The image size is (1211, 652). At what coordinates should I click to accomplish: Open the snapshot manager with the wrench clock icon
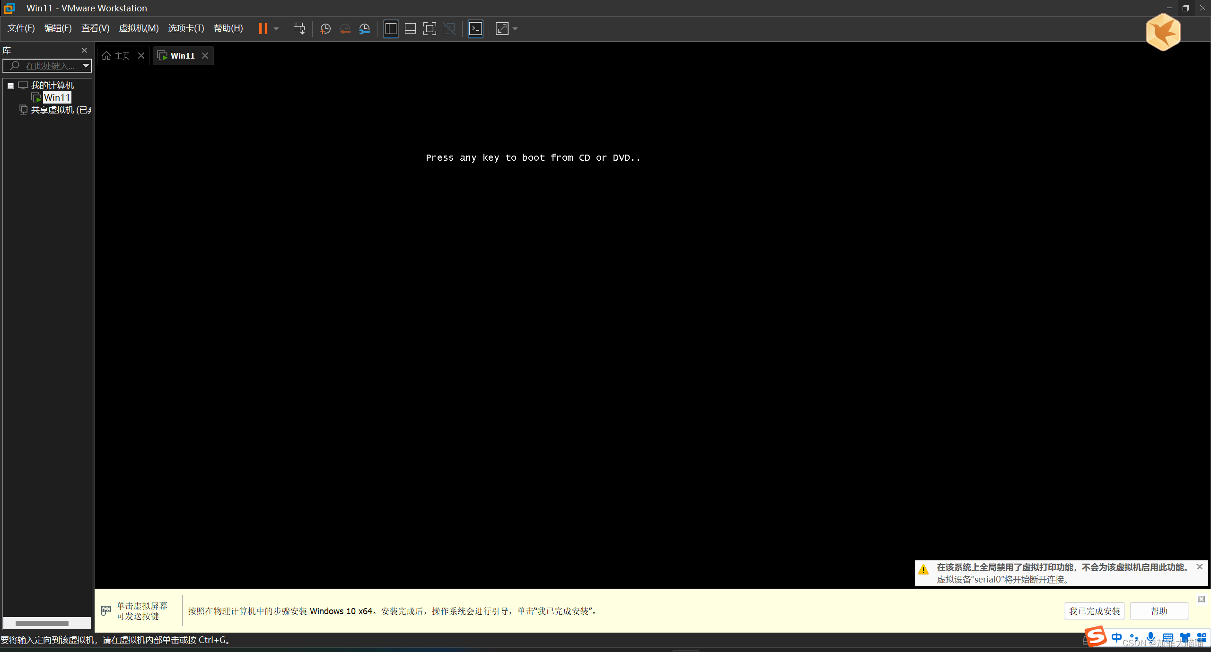[x=364, y=29]
